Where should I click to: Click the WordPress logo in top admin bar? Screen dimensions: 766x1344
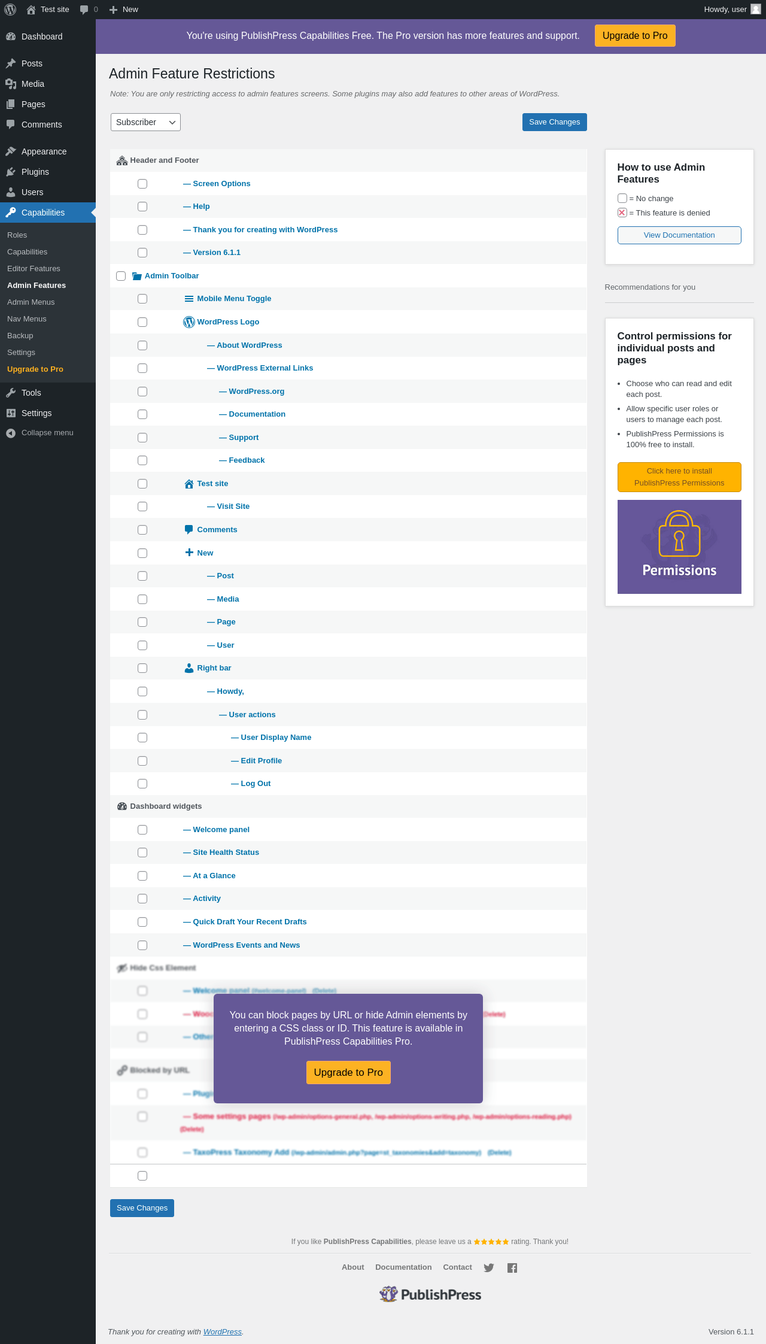pyautogui.click(x=10, y=10)
